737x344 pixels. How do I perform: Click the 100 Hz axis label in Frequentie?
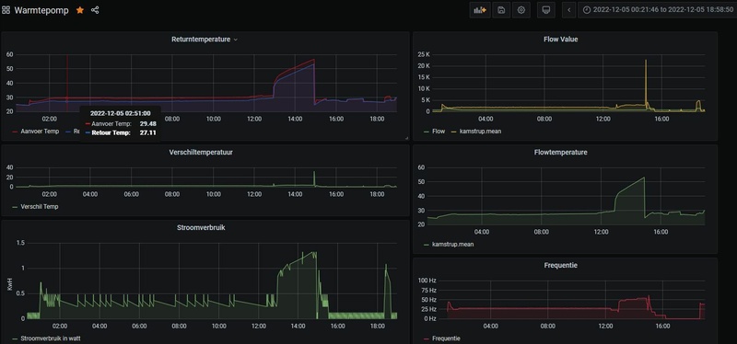pyautogui.click(x=427, y=281)
